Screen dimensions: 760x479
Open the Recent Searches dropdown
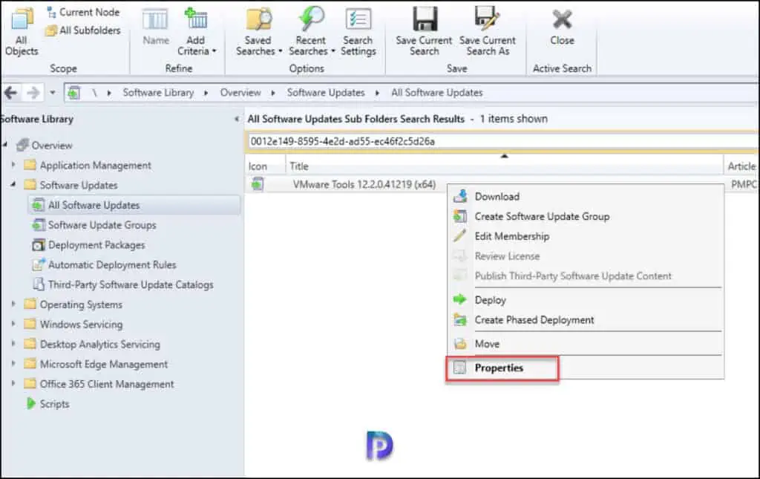[311, 32]
